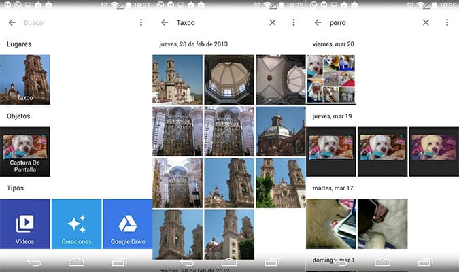Go back from perro search results
Image resolution: width=459 pixels, height=272 pixels.
coord(318,22)
